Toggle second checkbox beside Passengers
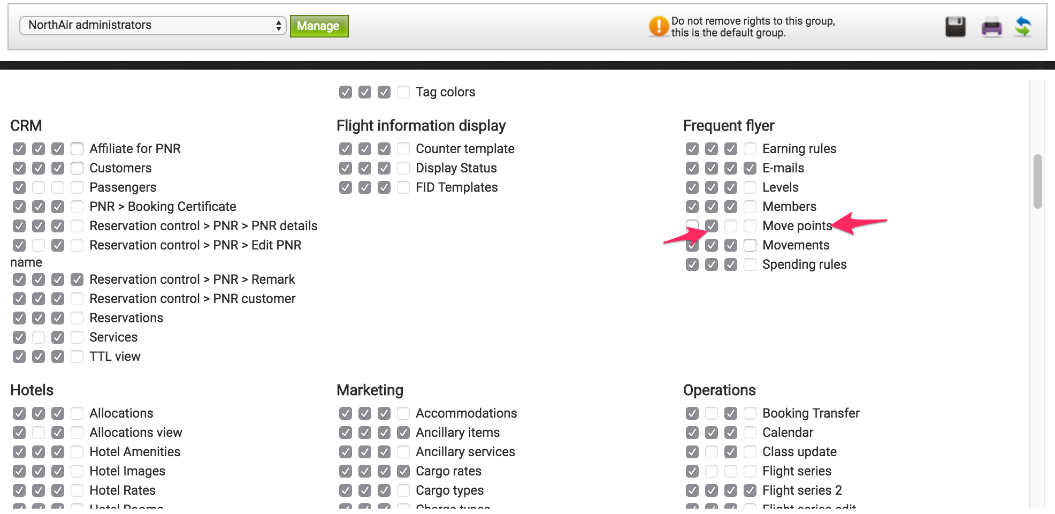 (x=39, y=187)
